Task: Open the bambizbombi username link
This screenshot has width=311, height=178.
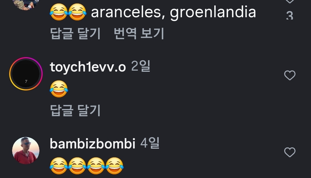Action: [92, 144]
